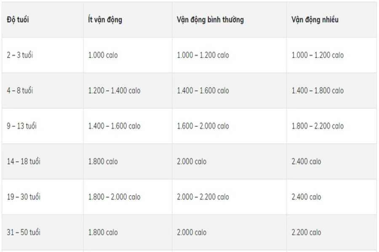Select the '9 – 13 tuổi' row label
The height and width of the screenshot is (252, 379).
pyautogui.click(x=21, y=126)
